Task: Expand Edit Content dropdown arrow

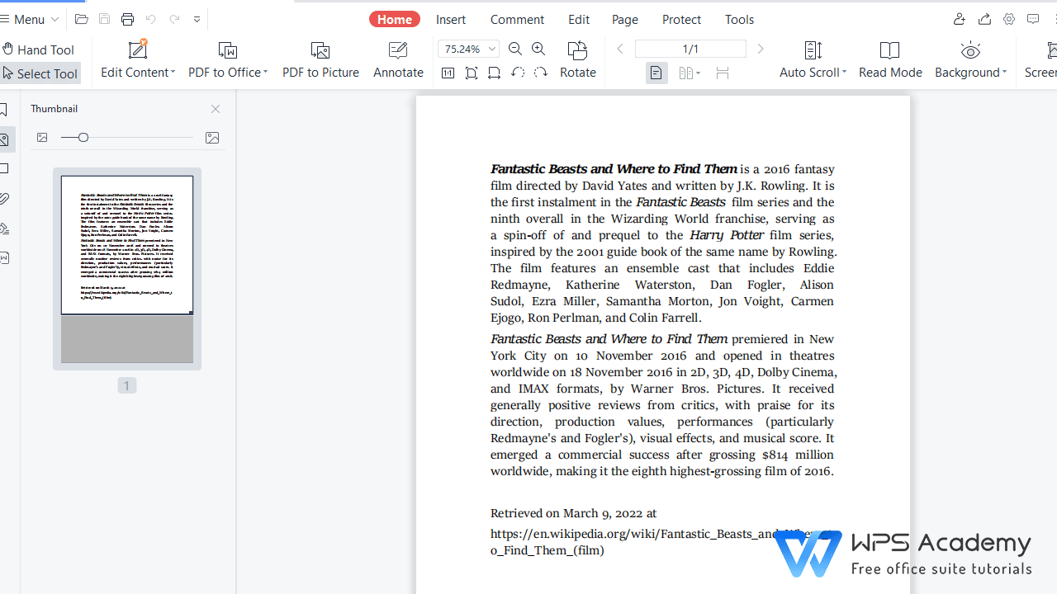Action: coord(173,73)
